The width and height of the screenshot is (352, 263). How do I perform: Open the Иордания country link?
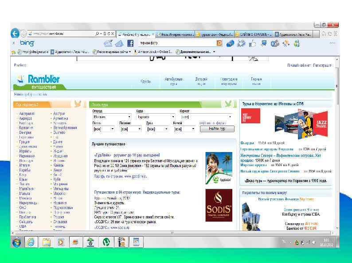60,156
